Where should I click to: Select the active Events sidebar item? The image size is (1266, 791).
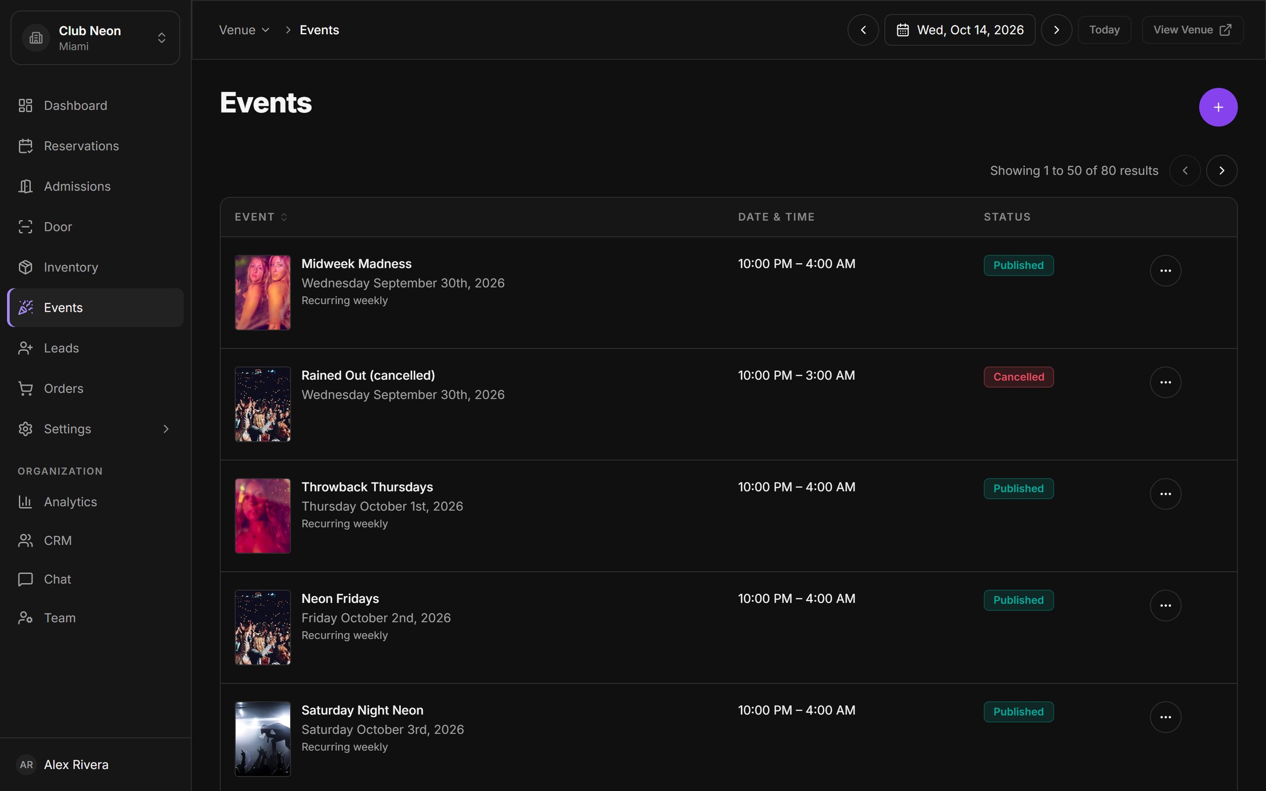[95, 307]
